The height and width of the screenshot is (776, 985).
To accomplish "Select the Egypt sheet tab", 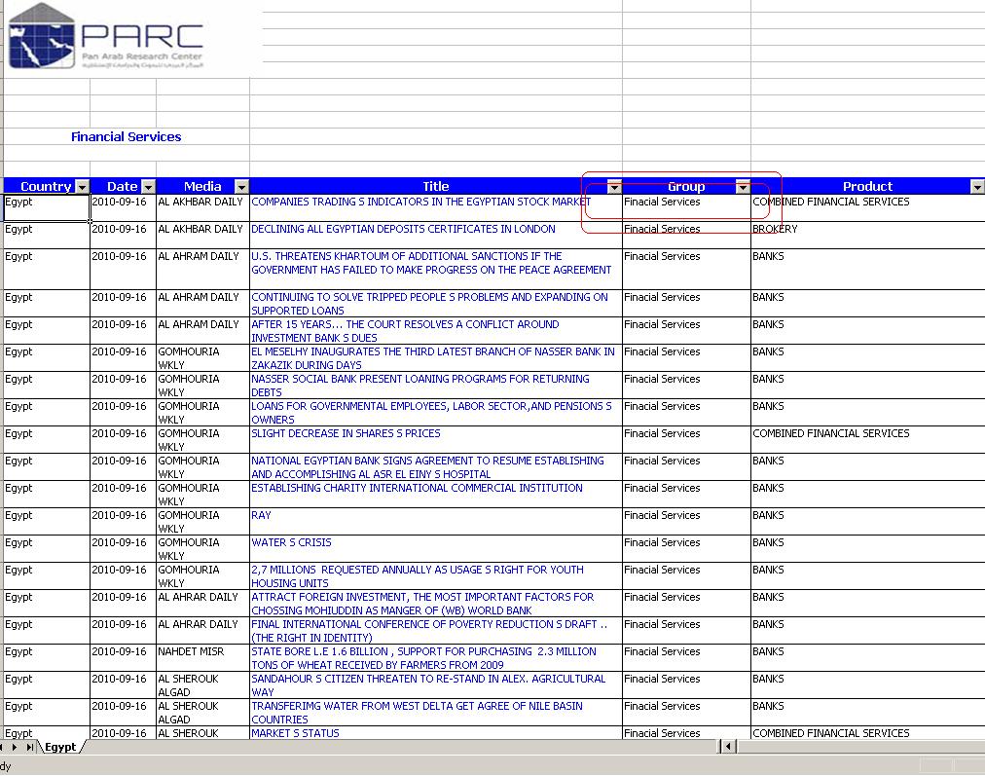I will coord(60,747).
